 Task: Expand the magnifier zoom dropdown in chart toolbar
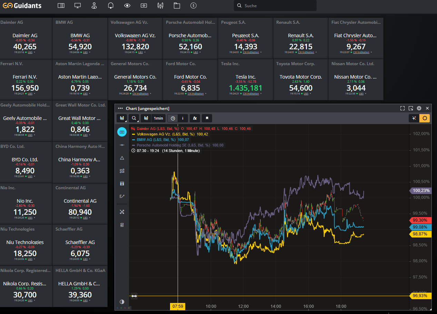point(134,118)
